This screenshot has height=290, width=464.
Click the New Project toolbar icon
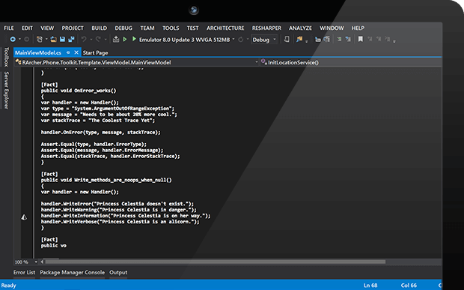point(39,39)
